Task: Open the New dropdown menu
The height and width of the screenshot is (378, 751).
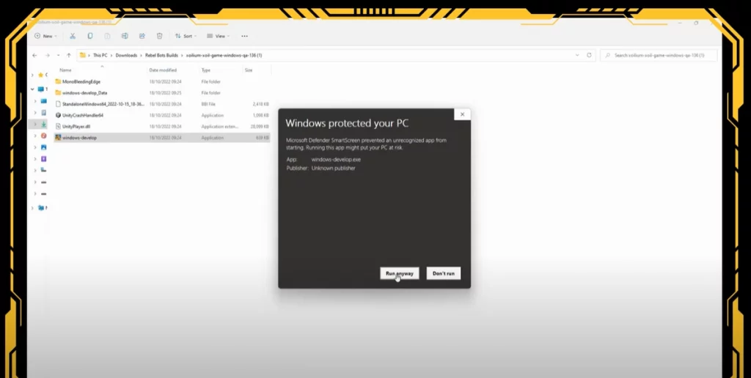Action: (45, 36)
